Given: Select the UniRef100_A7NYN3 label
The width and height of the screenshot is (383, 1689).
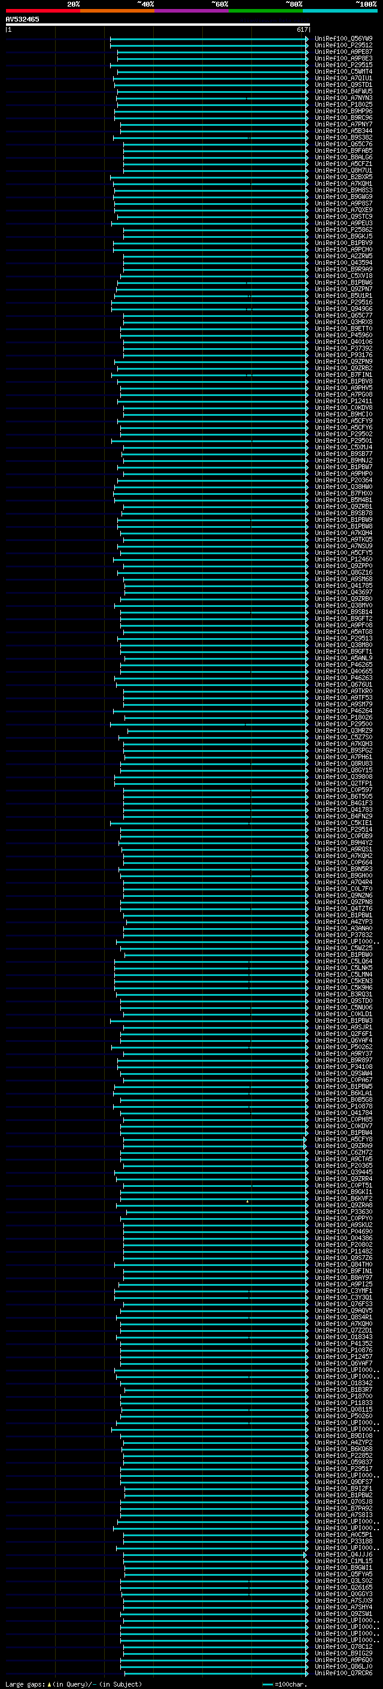Looking at the screenshot, I should 344,98.
